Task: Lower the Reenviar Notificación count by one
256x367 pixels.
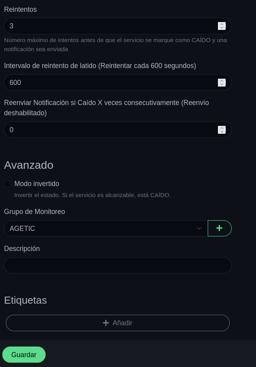Action: tap(222, 132)
